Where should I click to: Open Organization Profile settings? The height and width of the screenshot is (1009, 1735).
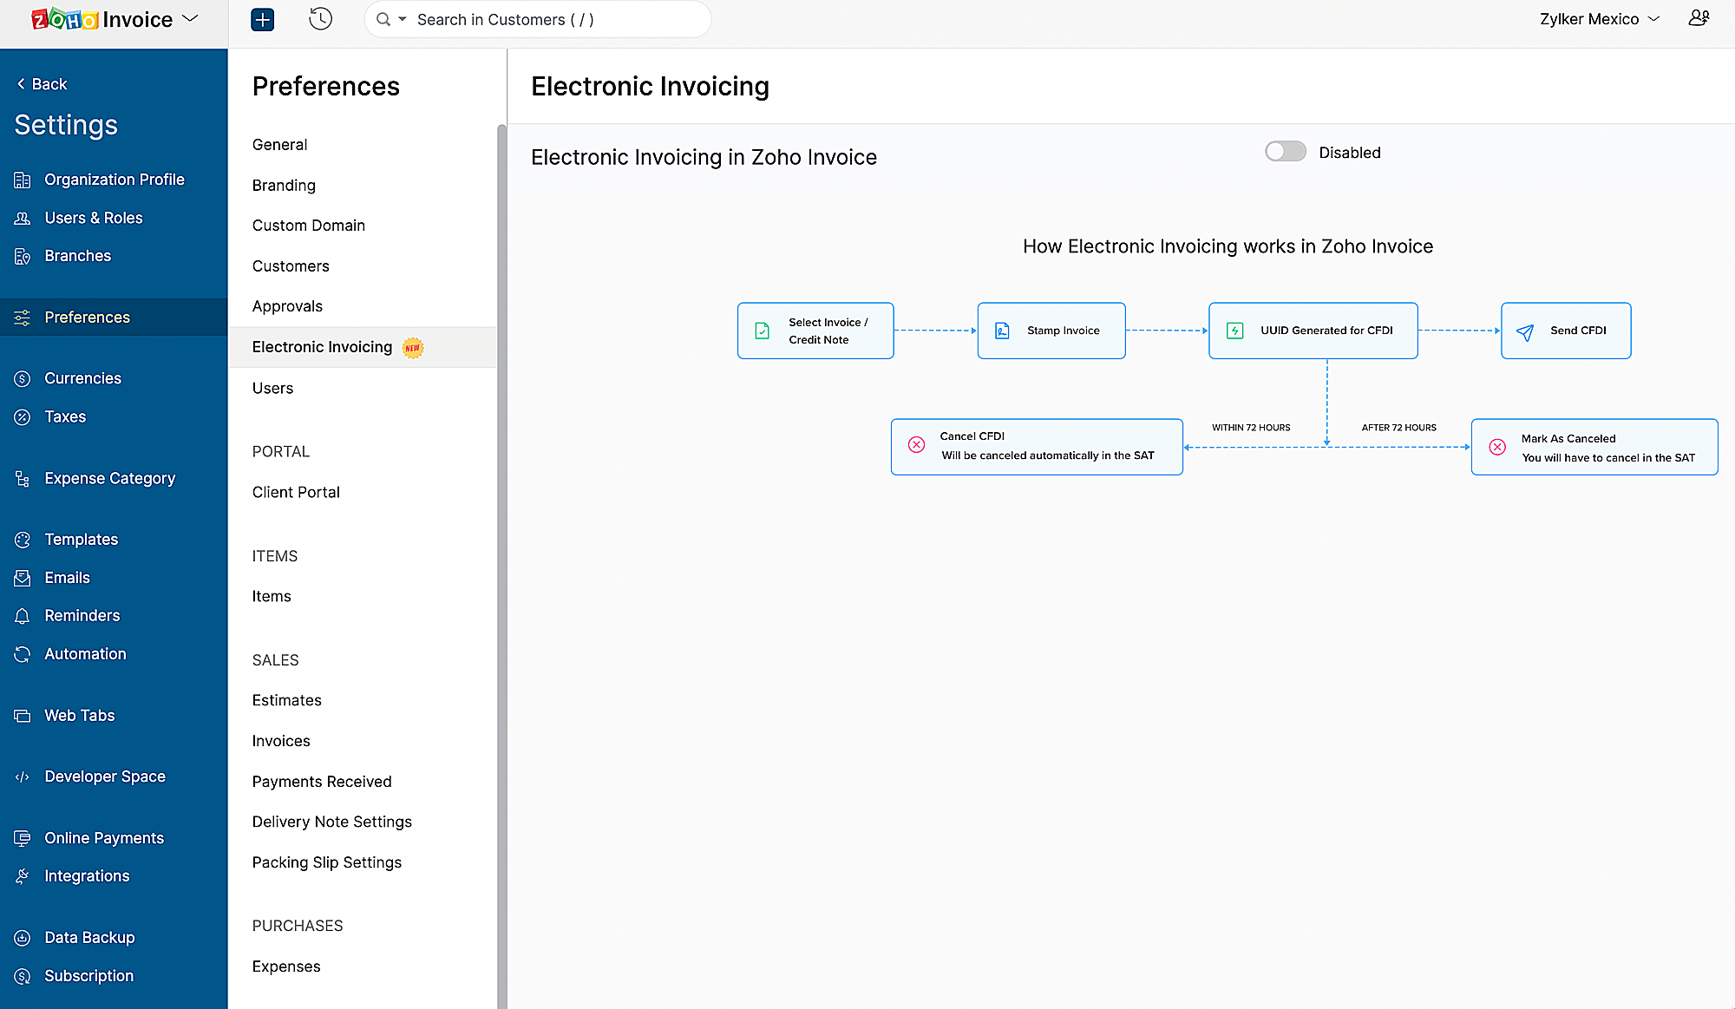114,179
